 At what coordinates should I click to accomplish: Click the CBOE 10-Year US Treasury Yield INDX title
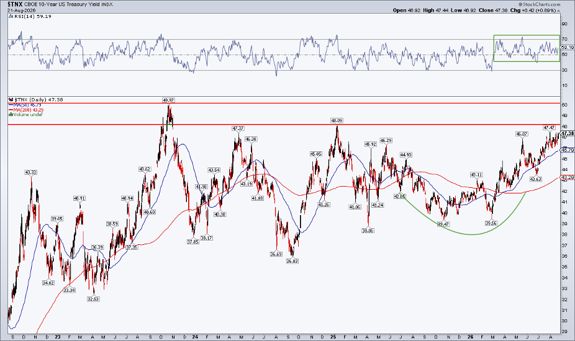click(x=68, y=4)
